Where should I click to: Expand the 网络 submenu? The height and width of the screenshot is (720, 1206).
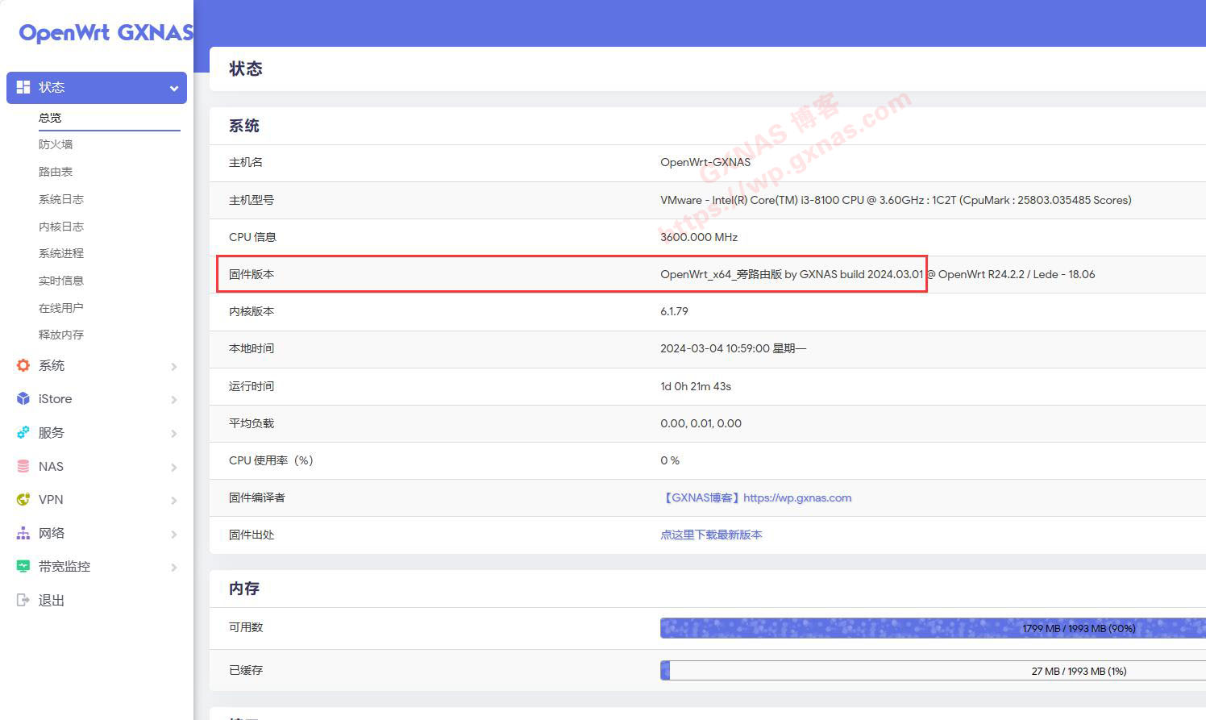pos(174,534)
